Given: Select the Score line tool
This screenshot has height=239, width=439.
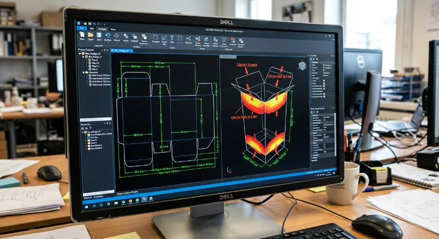Looking at the screenshot, I should (x=164, y=37).
